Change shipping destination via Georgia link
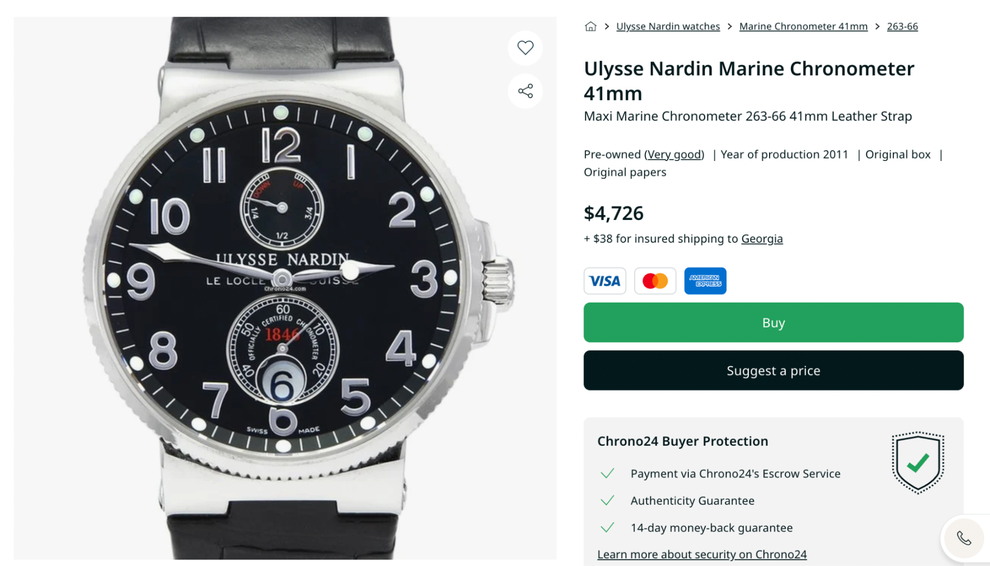The width and height of the screenshot is (990, 566). pos(762,239)
